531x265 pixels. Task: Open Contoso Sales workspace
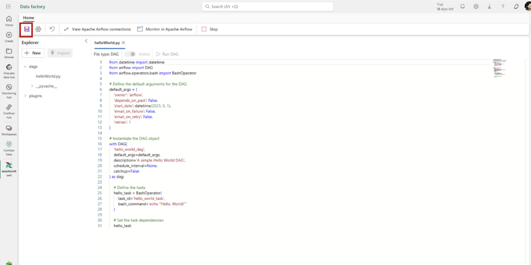pyautogui.click(x=9, y=148)
